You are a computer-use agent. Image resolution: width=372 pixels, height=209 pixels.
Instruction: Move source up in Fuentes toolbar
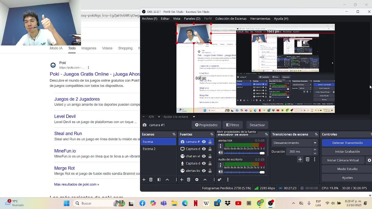coord(205,180)
